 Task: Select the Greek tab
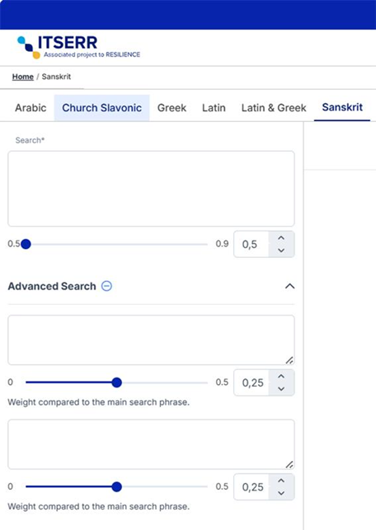tap(172, 108)
